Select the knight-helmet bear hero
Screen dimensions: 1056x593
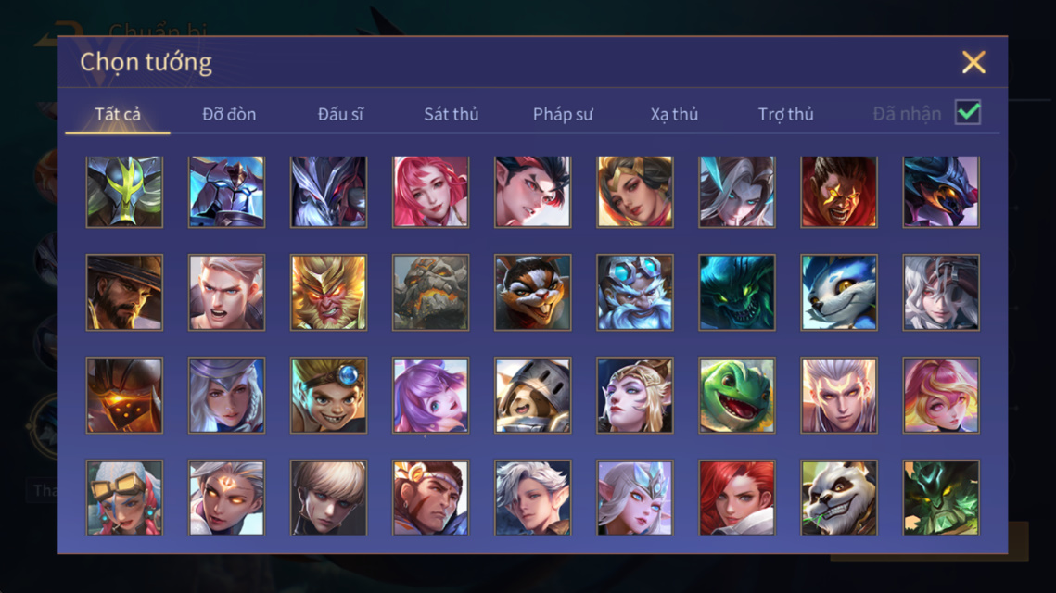click(533, 395)
